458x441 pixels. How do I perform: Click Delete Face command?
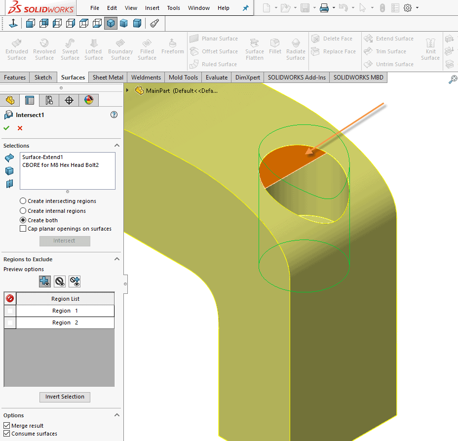click(x=332, y=39)
